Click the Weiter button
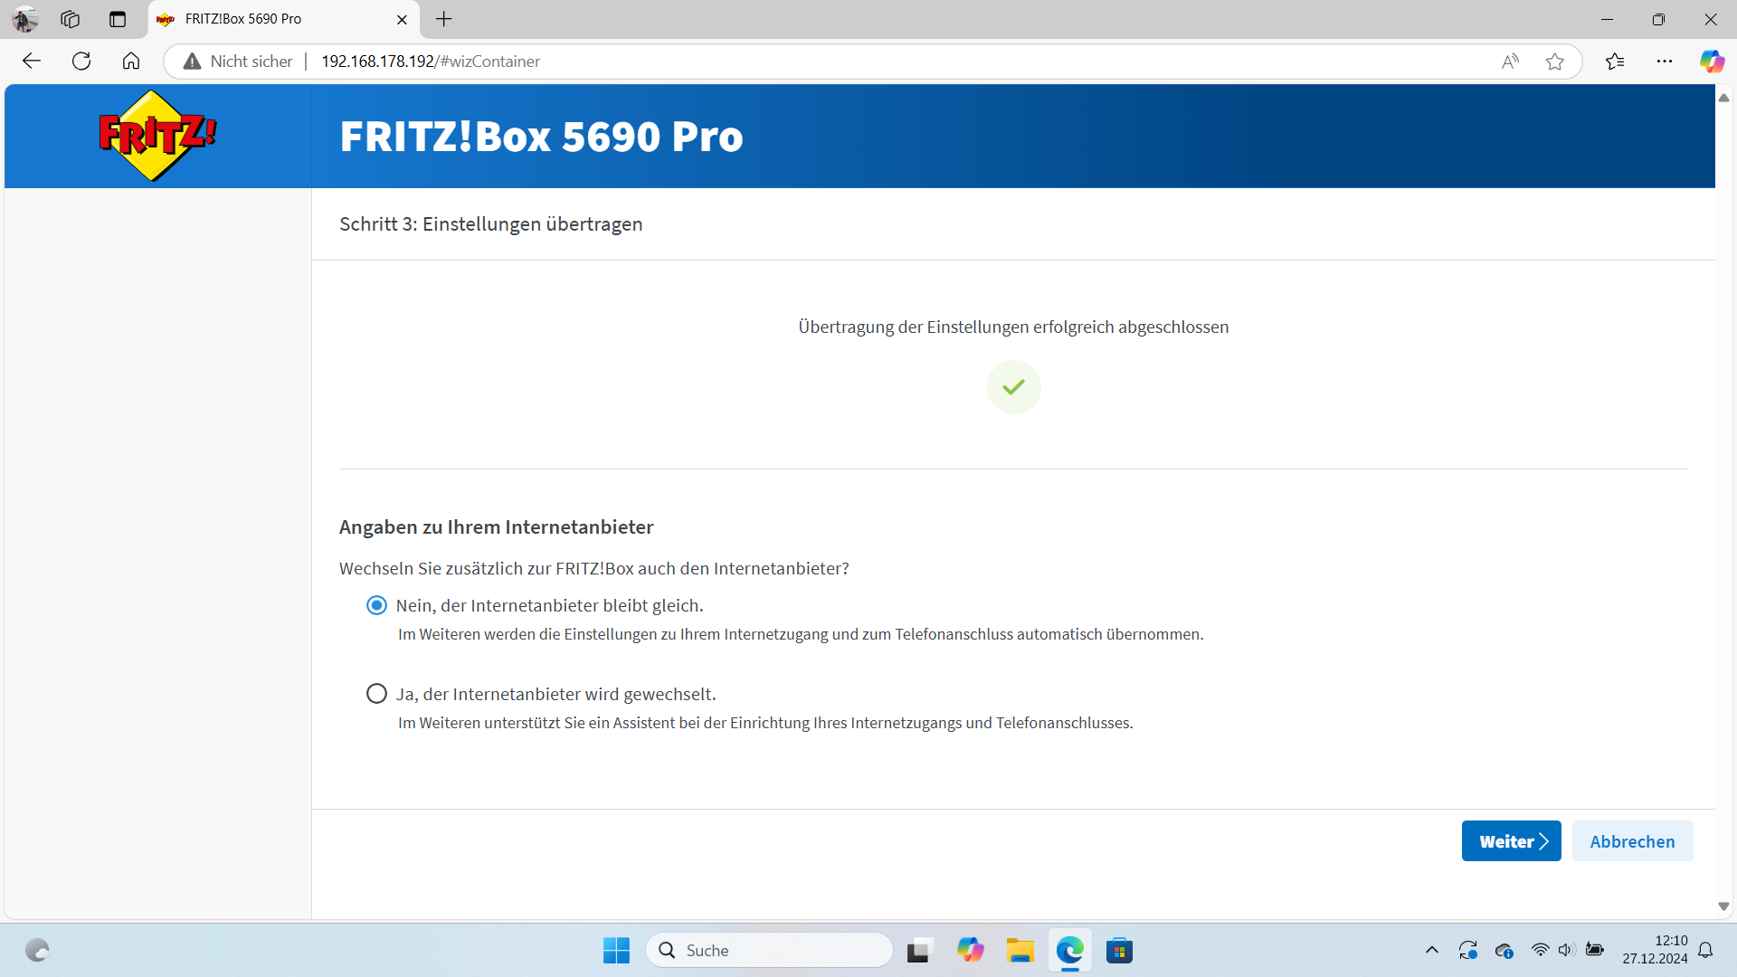This screenshot has height=977, width=1737. (1511, 841)
